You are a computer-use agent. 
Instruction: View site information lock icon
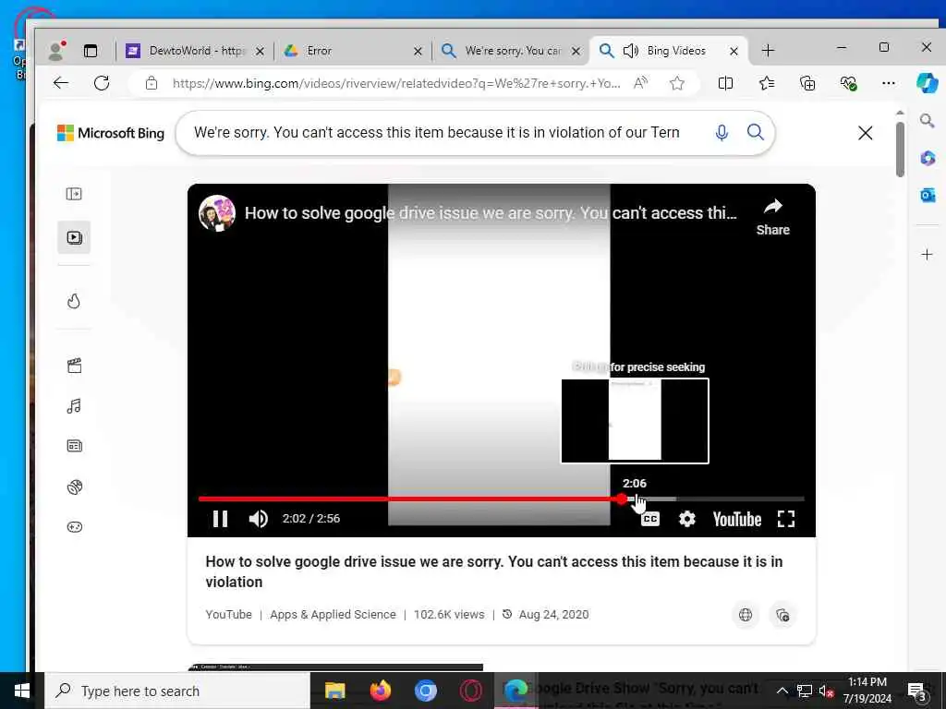(152, 83)
